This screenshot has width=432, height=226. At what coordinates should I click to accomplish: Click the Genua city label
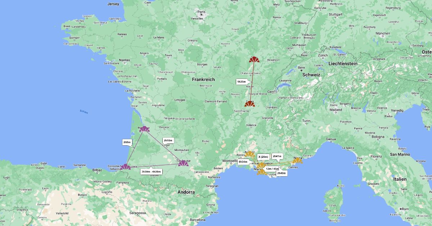tap(330, 139)
